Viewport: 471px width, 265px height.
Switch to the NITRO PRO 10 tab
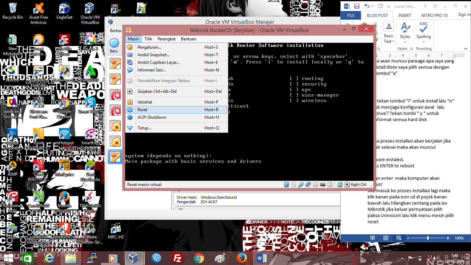coord(434,16)
